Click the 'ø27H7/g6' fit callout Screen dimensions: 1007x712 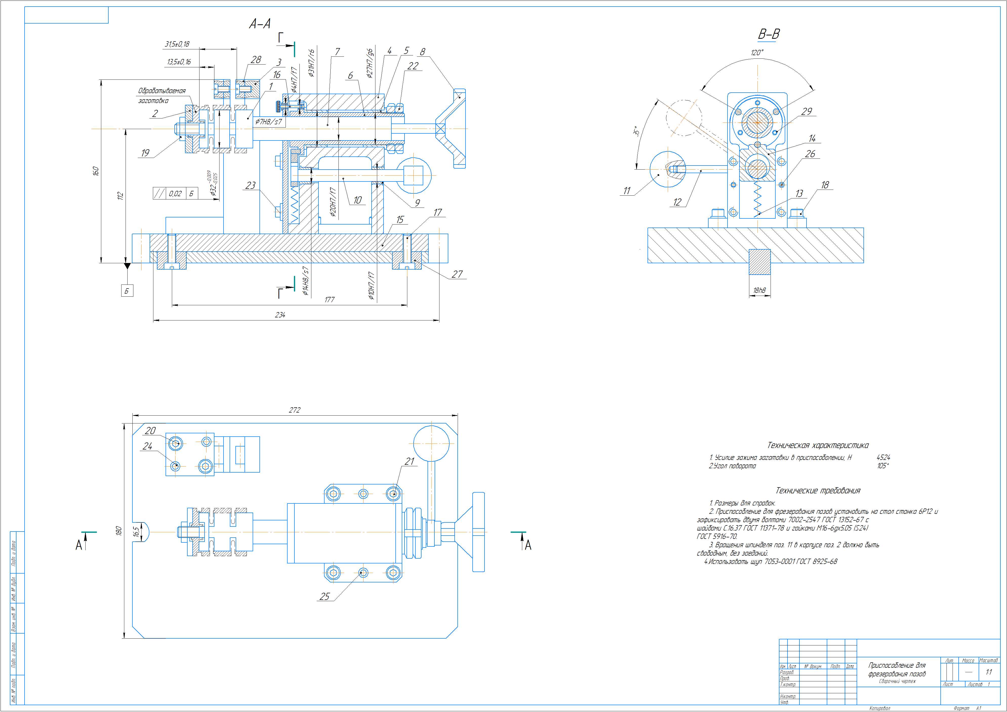(x=370, y=64)
